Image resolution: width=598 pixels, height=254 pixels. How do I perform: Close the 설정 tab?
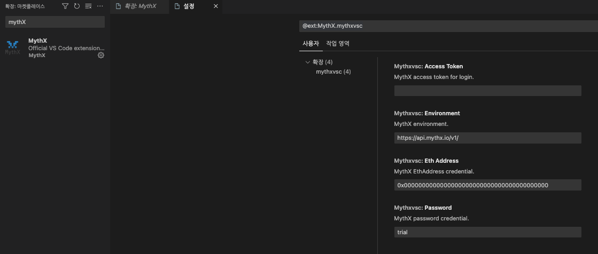coord(215,6)
